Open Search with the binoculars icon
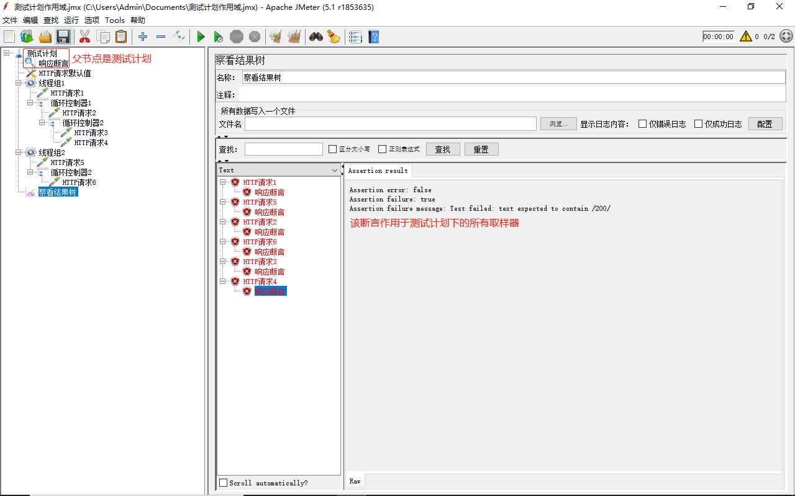Screen dimensions: 795x496 click(316, 37)
